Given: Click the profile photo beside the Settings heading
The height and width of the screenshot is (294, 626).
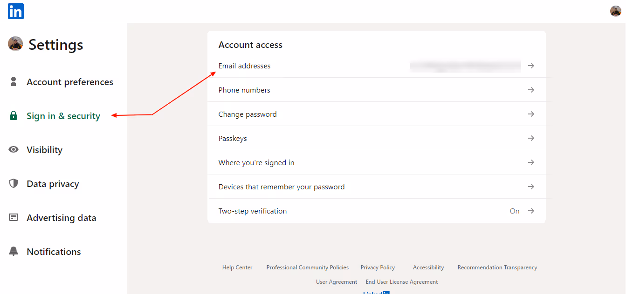Looking at the screenshot, I should [15, 44].
